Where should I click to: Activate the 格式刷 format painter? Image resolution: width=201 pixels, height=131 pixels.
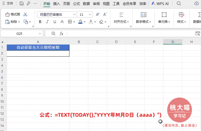[x=13, y=14]
